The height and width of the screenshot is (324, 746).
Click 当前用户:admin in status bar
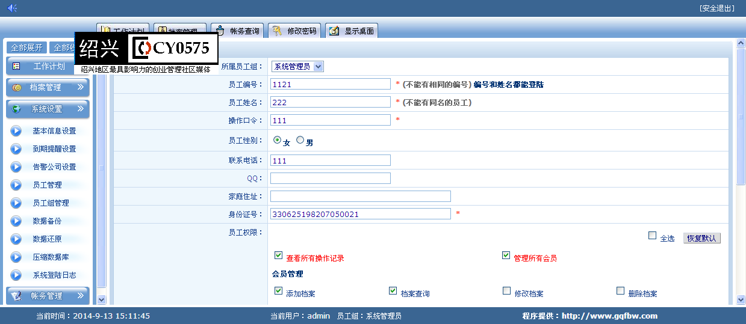pyautogui.click(x=300, y=316)
